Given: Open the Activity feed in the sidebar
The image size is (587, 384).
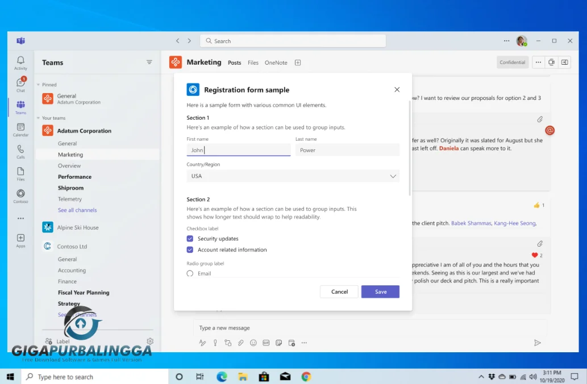Looking at the screenshot, I should pyautogui.click(x=20, y=63).
